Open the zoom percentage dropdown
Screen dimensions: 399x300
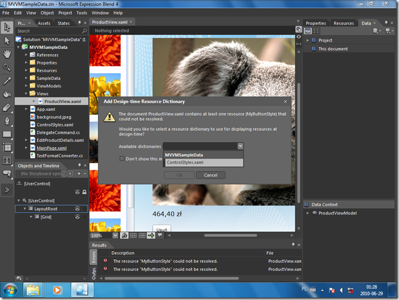[115, 236]
